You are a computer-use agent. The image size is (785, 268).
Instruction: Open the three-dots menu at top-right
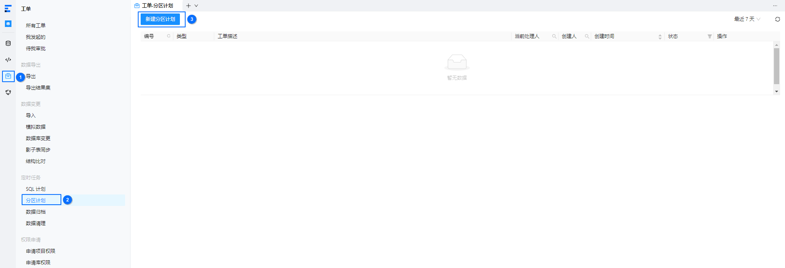pyautogui.click(x=775, y=6)
